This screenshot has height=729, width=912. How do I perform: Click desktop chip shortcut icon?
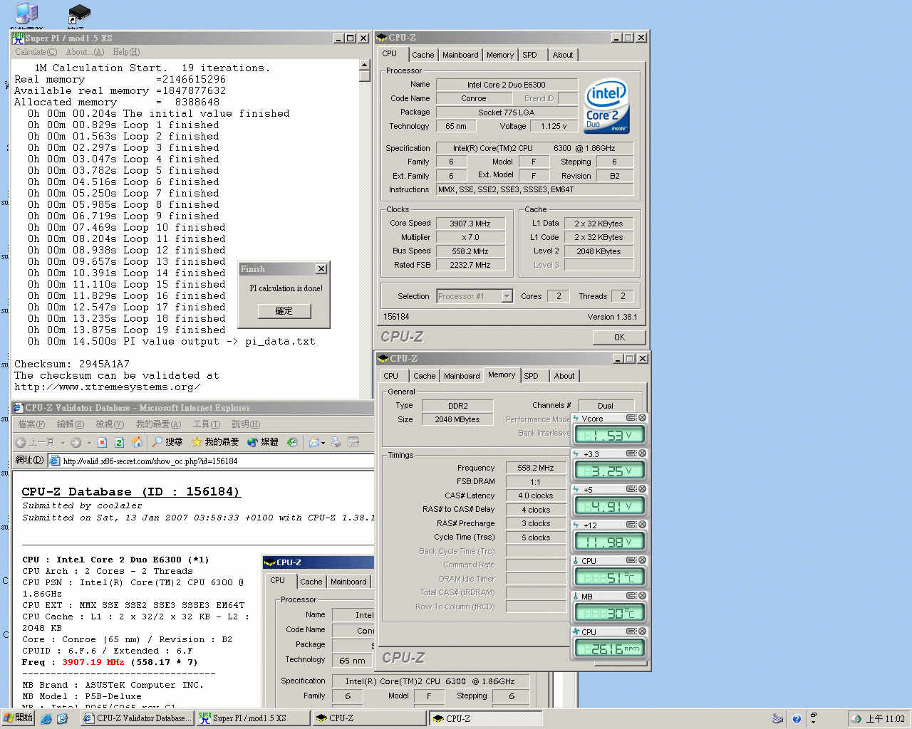click(79, 14)
